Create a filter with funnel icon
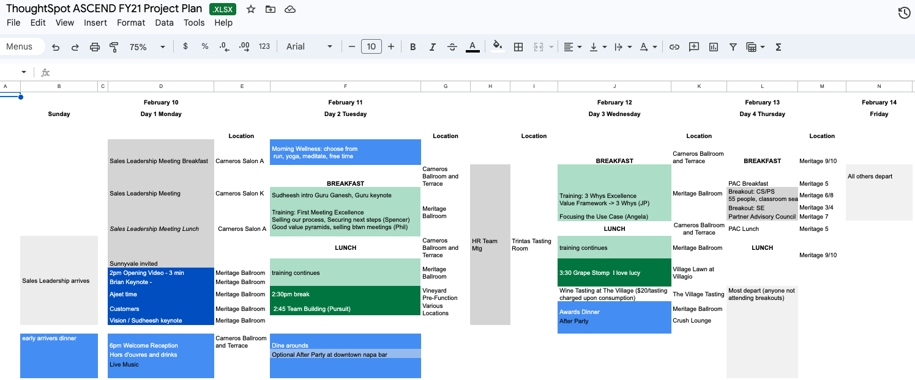 (733, 47)
